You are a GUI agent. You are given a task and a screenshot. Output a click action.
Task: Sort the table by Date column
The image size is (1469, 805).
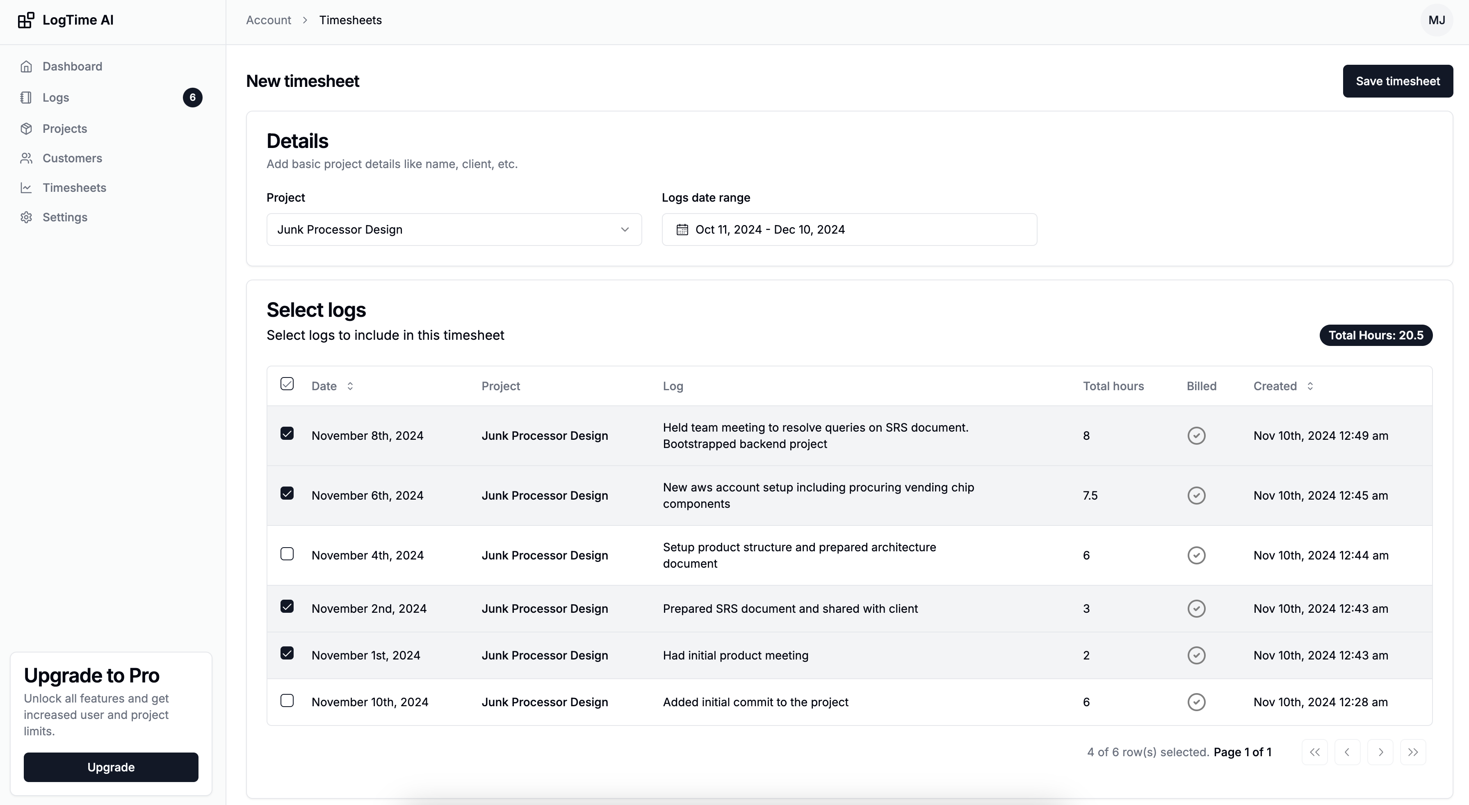[349, 385]
